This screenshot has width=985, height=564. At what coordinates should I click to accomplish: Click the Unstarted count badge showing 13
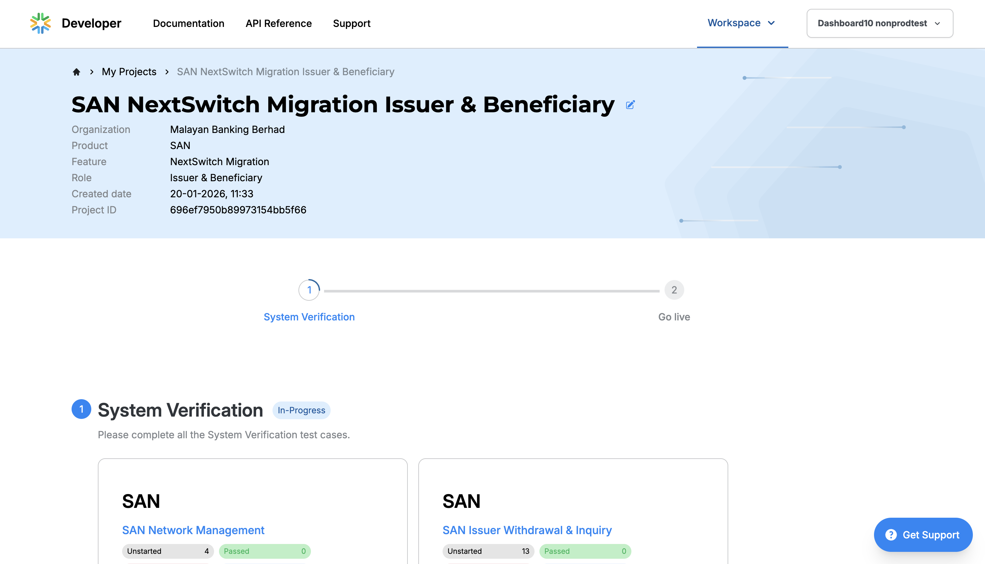pos(488,551)
